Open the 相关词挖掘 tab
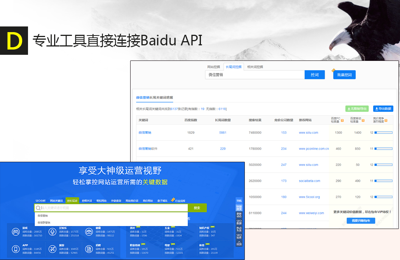The height and width of the screenshot is (260, 400). coord(255,67)
